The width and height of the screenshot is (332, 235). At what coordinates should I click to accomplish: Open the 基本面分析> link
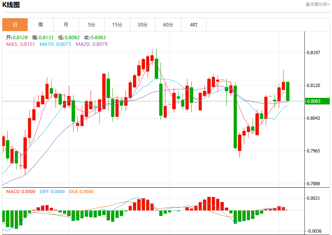pyautogui.click(x=317, y=4)
